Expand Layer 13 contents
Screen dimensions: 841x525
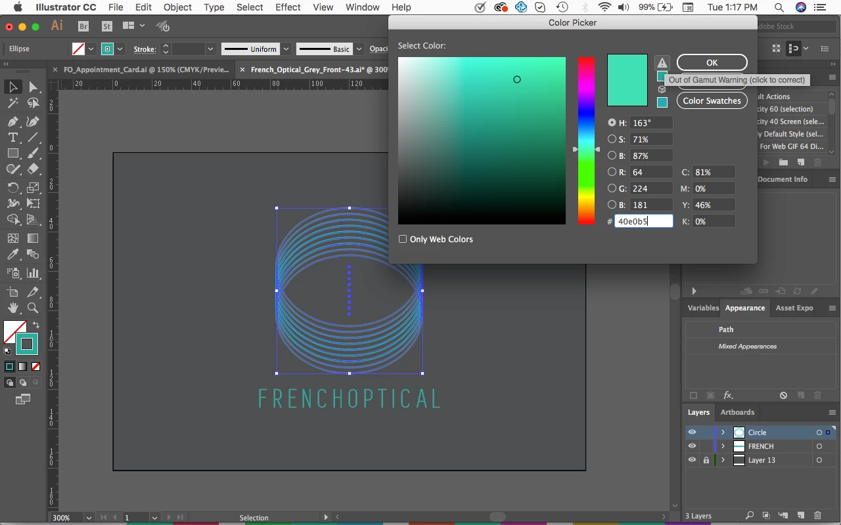click(x=723, y=460)
